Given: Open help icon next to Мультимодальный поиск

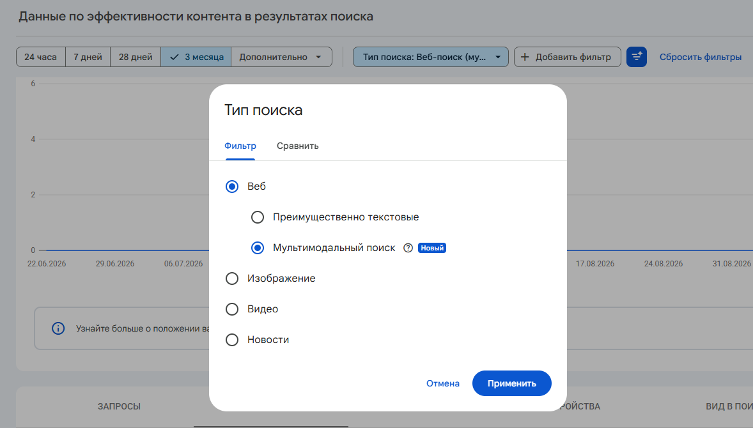Looking at the screenshot, I should [408, 248].
